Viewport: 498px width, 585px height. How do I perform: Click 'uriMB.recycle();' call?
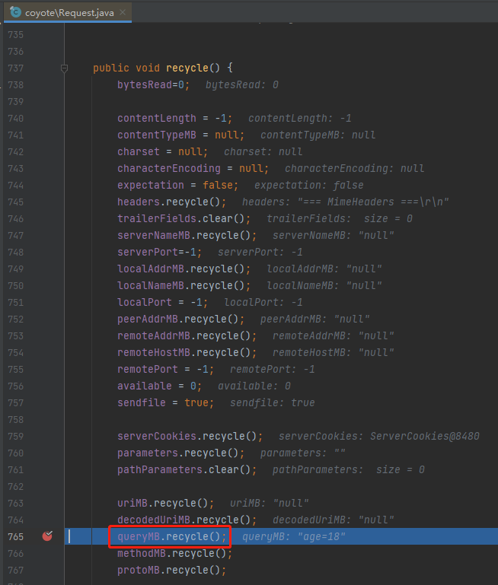coord(166,504)
